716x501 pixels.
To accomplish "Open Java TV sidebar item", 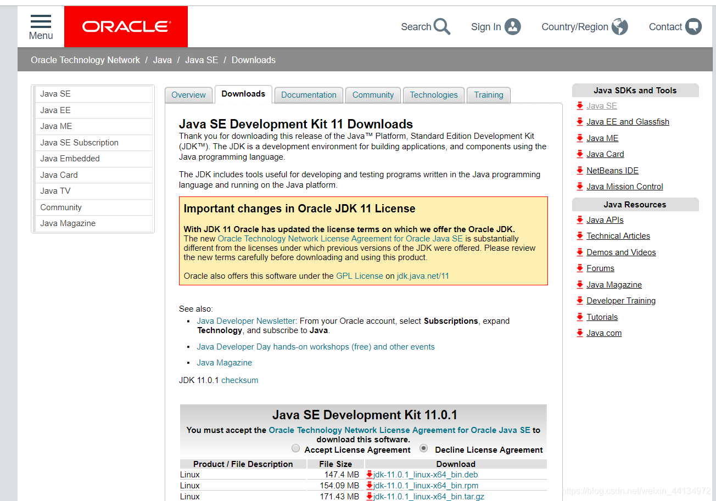I will [x=93, y=191].
